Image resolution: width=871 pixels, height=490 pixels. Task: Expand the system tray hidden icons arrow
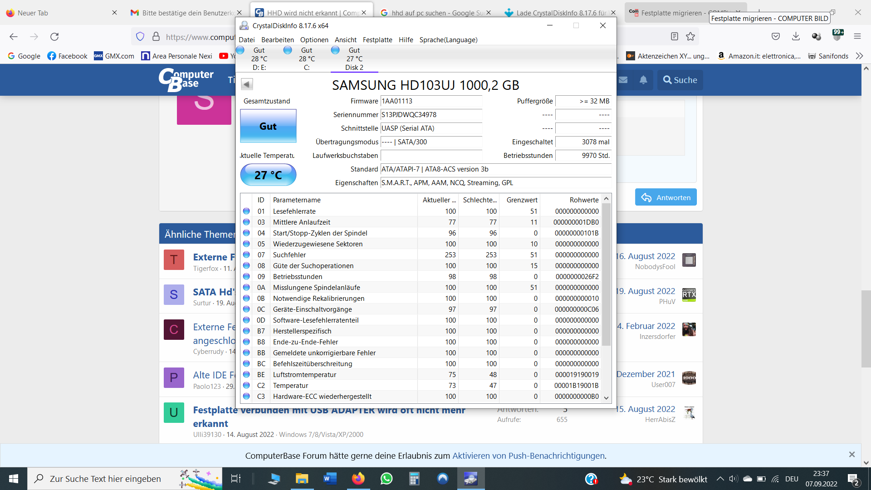[720, 479]
